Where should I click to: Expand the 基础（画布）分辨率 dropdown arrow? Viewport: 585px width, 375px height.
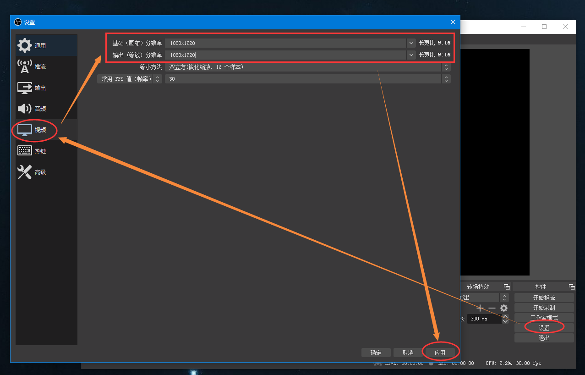point(411,43)
